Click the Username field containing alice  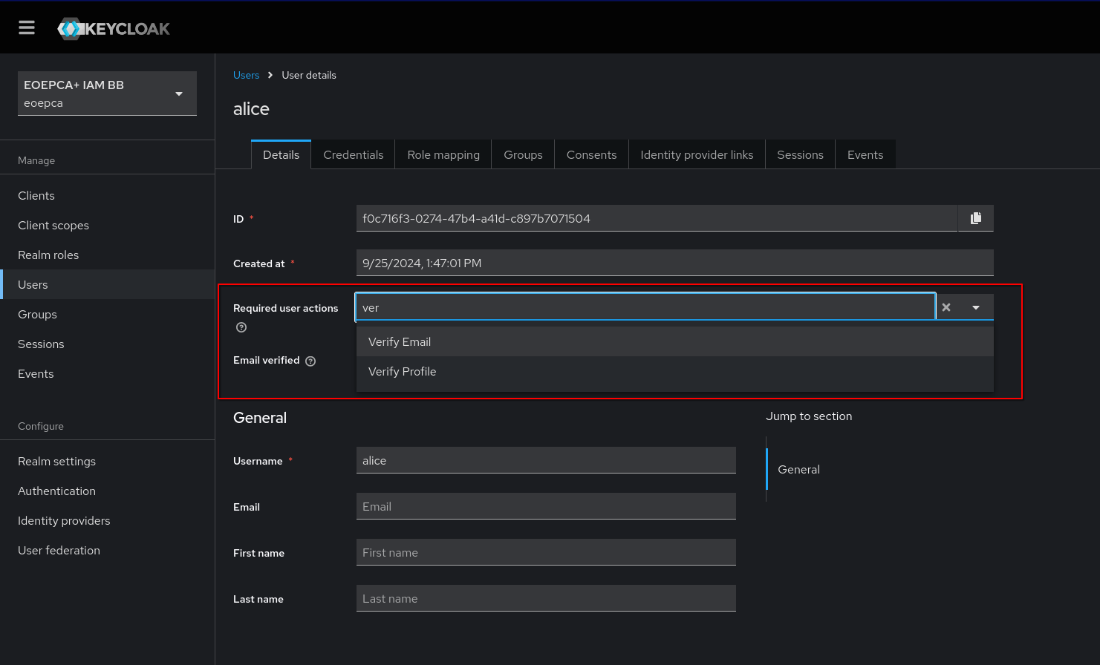[x=546, y=460]
